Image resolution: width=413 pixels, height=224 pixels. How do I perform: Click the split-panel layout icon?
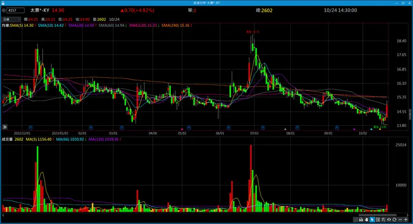[378, 220]
